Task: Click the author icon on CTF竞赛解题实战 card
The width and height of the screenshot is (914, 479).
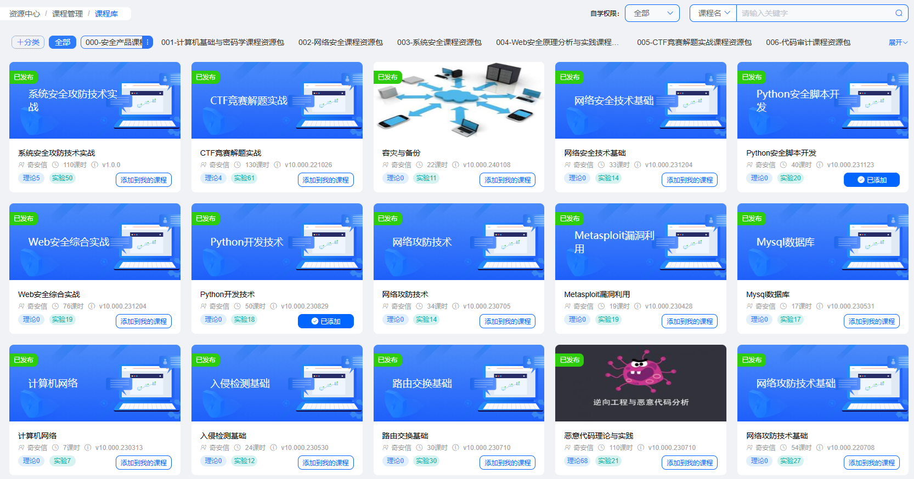Action: point(204,165)
